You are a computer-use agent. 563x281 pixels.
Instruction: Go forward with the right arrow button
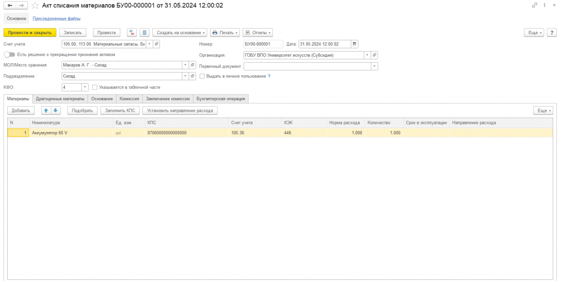pyautogui.click(x=21, y=5)
